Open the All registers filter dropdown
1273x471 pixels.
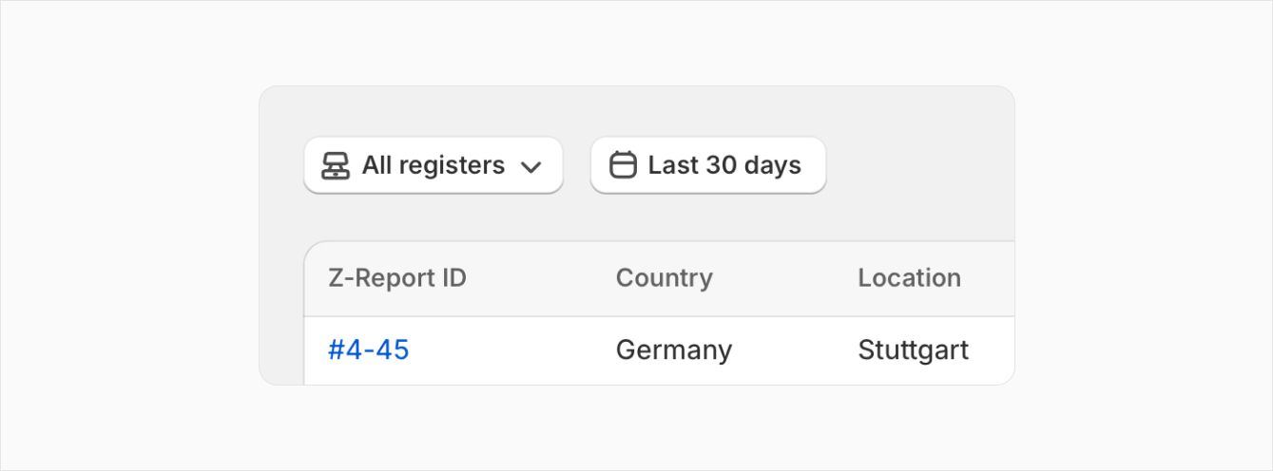tap(434, 165)
